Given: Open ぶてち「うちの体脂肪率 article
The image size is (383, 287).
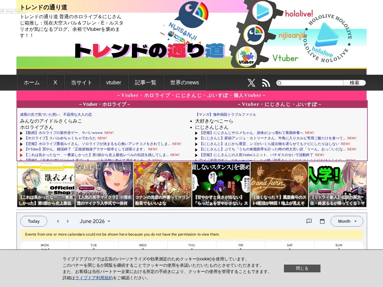Looking at the screenshot, I should pos(272,149).
